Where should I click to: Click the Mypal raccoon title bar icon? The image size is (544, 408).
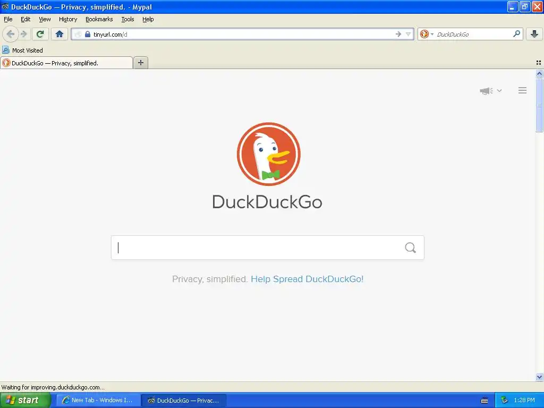coord(5,6)
